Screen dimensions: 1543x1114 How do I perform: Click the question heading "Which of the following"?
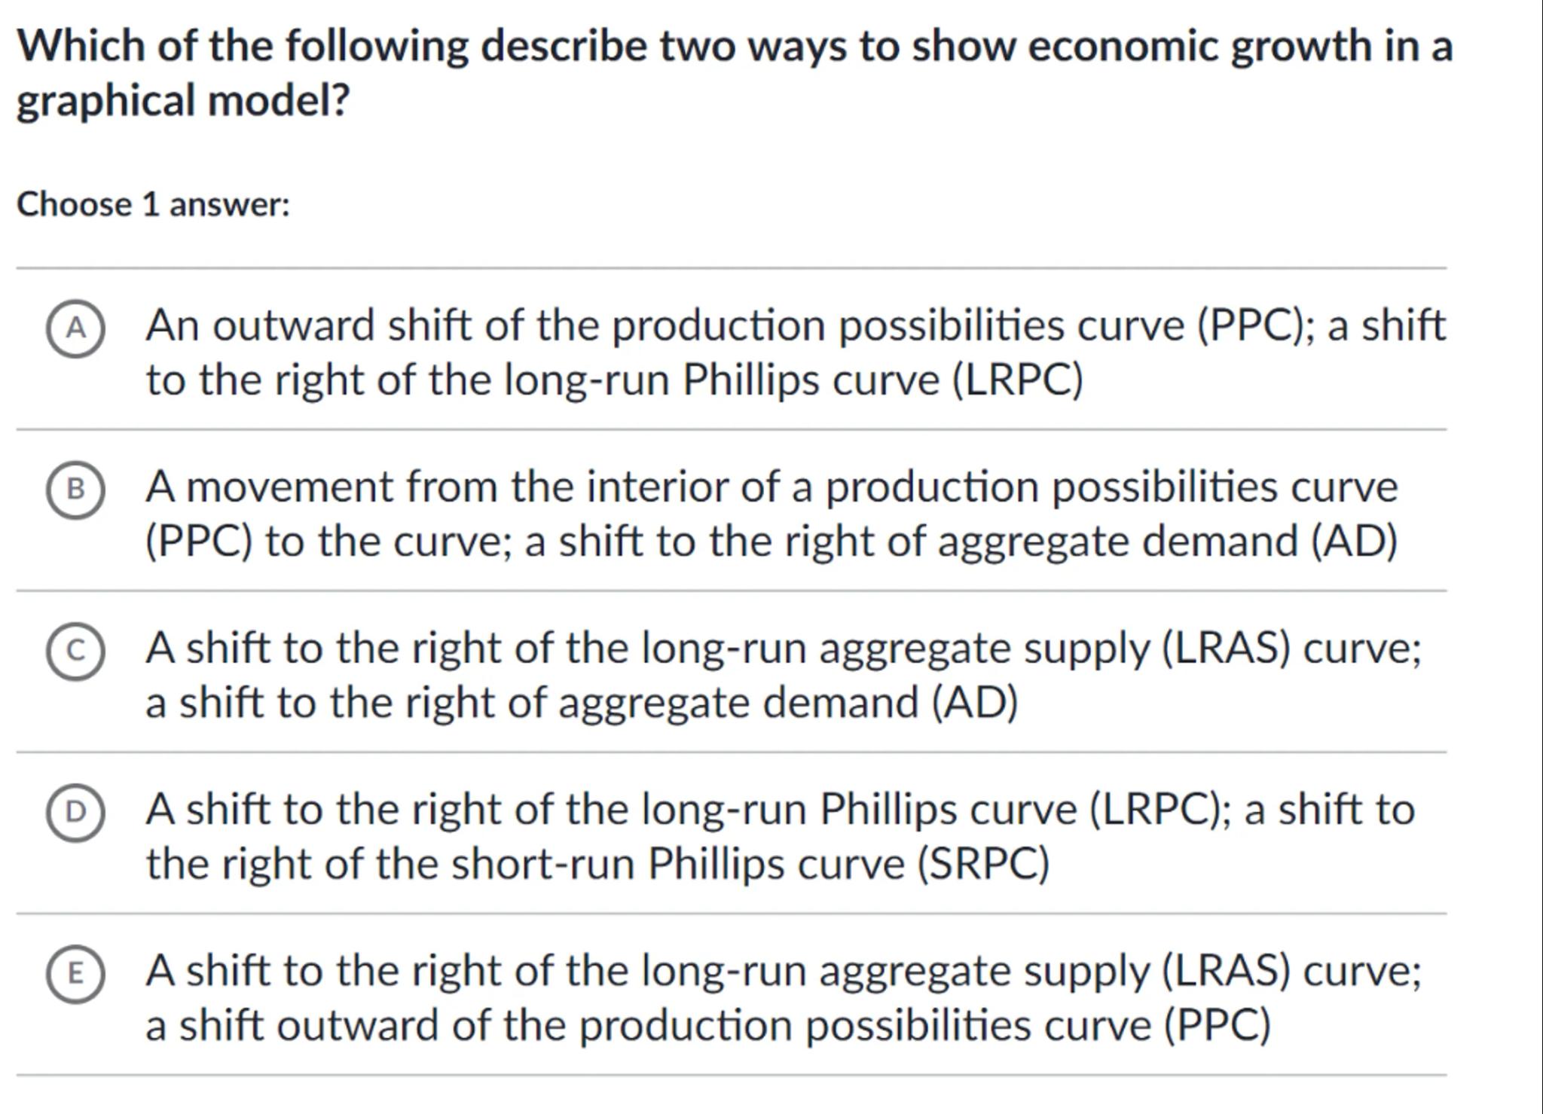click(735, 46)
